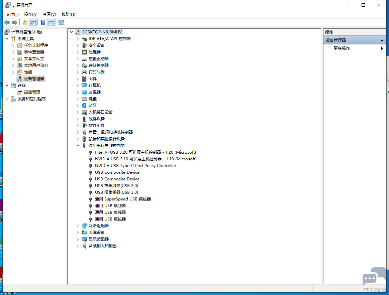This screenshot has width=389, height=295.
Task: Click the Scan for hardware changes monitor icon
Action: 61,23
